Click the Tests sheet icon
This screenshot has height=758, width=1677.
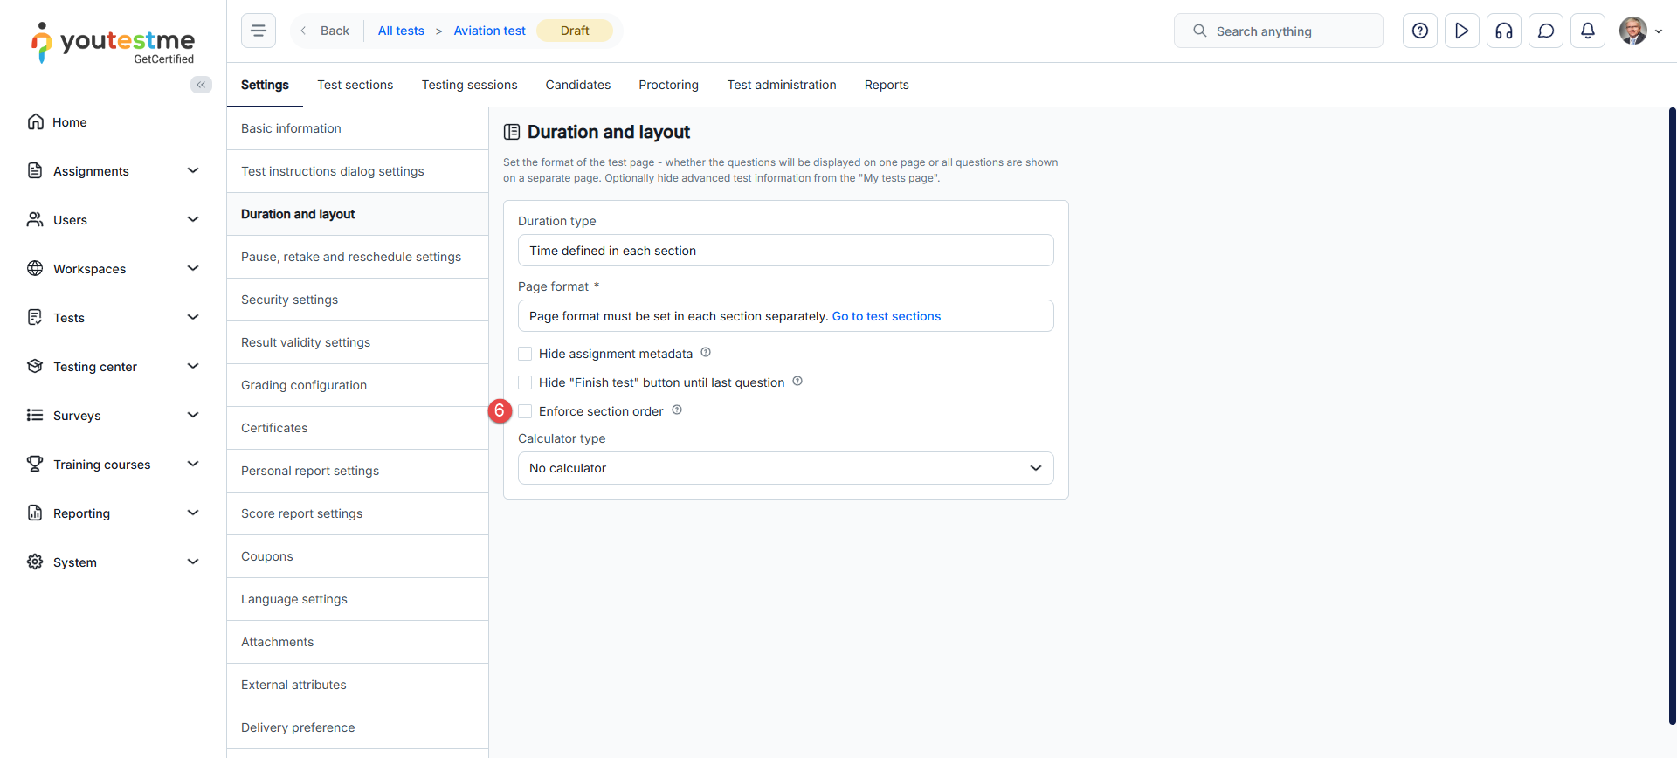(35, 317)
